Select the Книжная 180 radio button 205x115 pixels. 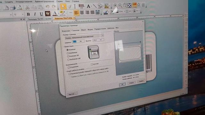(68, 56)
